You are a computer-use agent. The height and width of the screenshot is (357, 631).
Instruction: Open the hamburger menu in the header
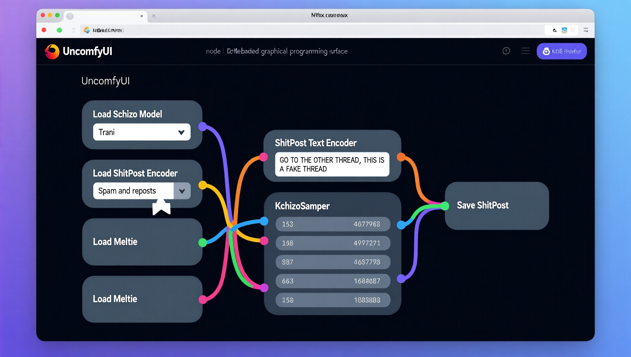pyautogui.click(x=525, y=51)
